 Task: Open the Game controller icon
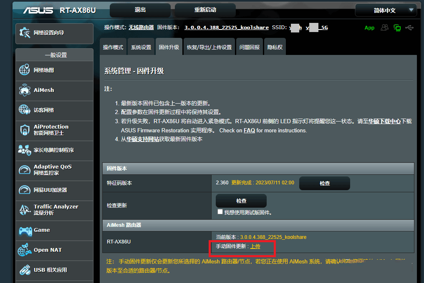(x=25, y=231)
